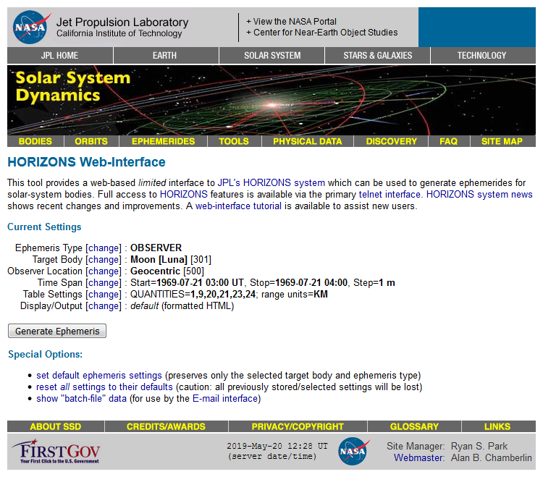Change the Observer Location setting
This screenshot has height=477, width=543.
104,271
